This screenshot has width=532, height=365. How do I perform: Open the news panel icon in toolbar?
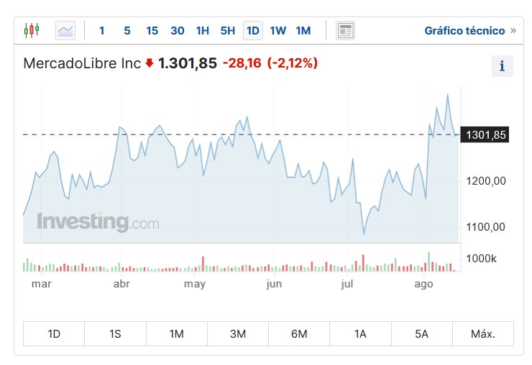point(345,31)
